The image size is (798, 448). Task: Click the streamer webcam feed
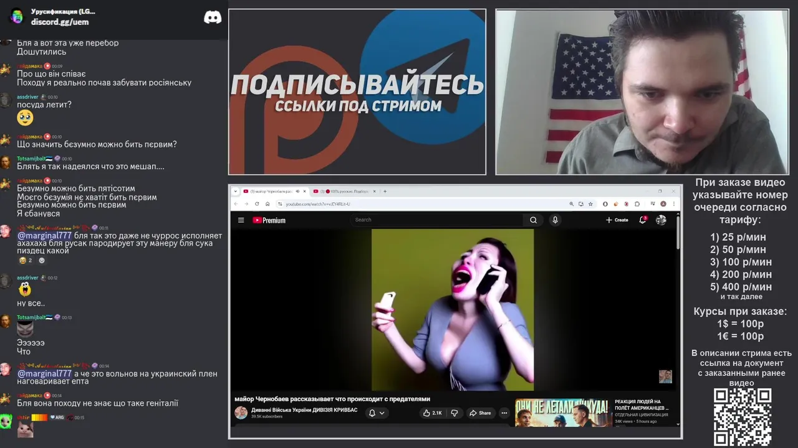coord(642,91)
